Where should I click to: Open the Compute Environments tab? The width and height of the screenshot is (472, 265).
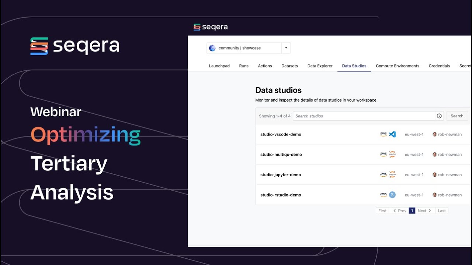coord(398,66)
